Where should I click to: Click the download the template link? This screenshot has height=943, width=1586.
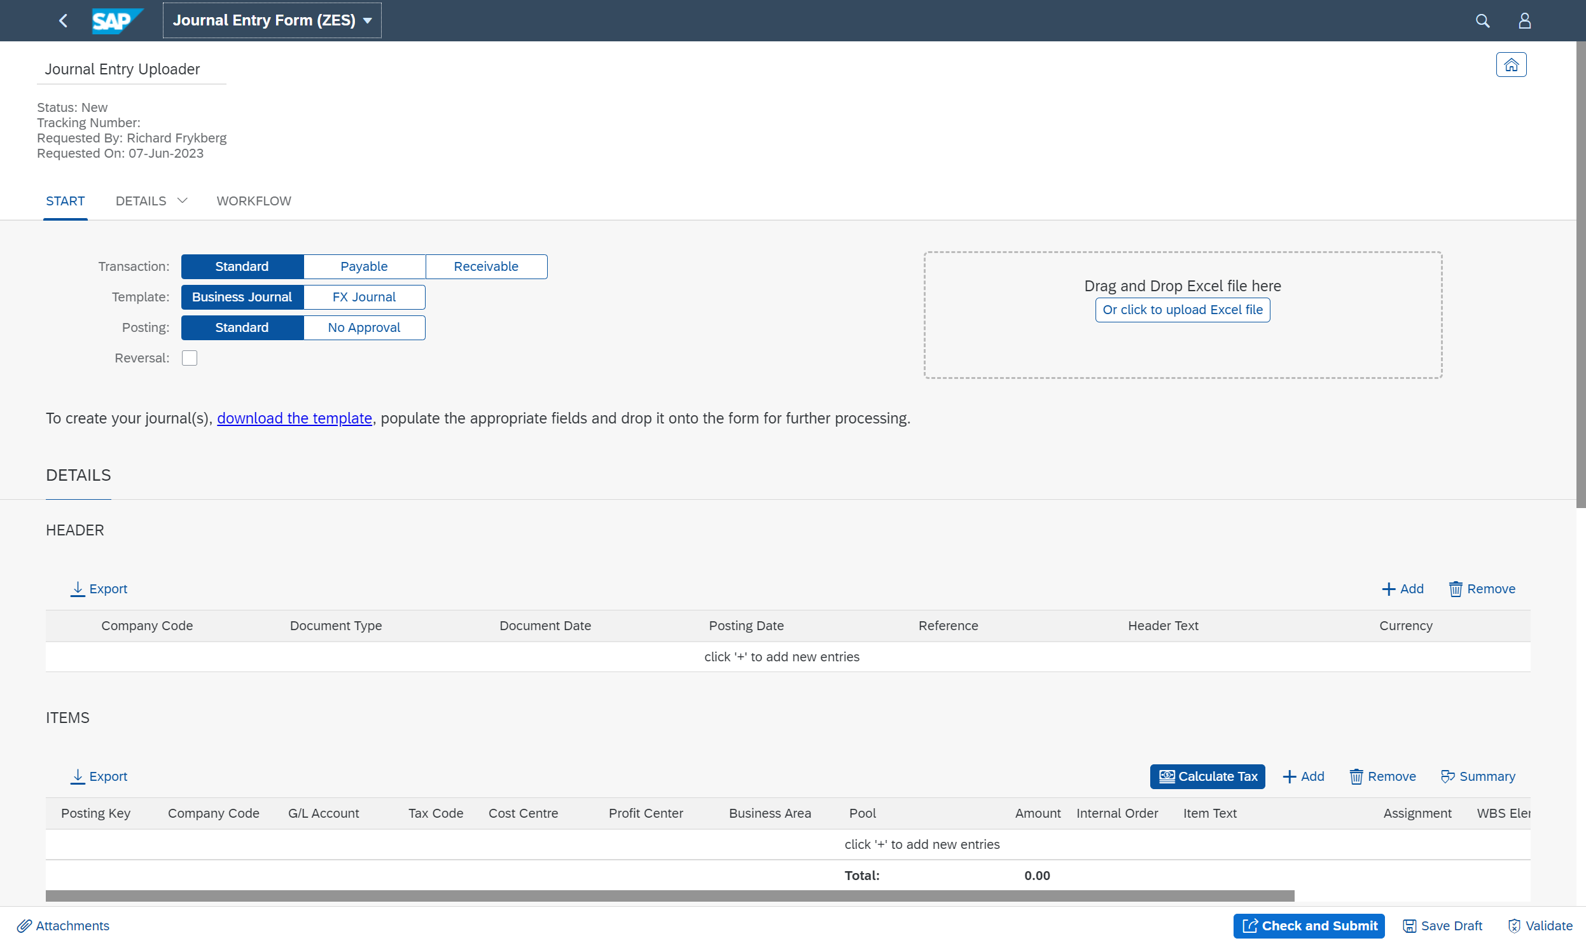click(x=294, y=418)
